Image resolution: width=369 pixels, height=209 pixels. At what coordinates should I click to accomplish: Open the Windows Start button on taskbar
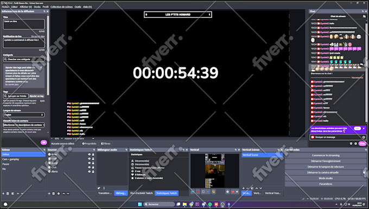tap(140, 204)
